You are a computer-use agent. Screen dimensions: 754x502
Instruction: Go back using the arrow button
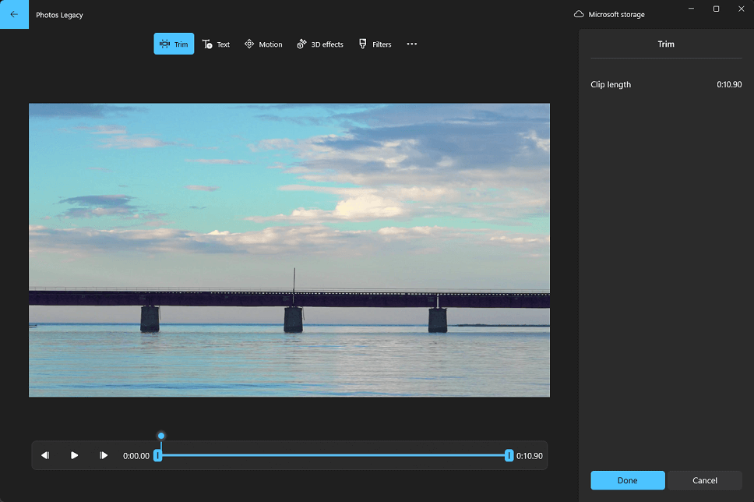(14, 15)
